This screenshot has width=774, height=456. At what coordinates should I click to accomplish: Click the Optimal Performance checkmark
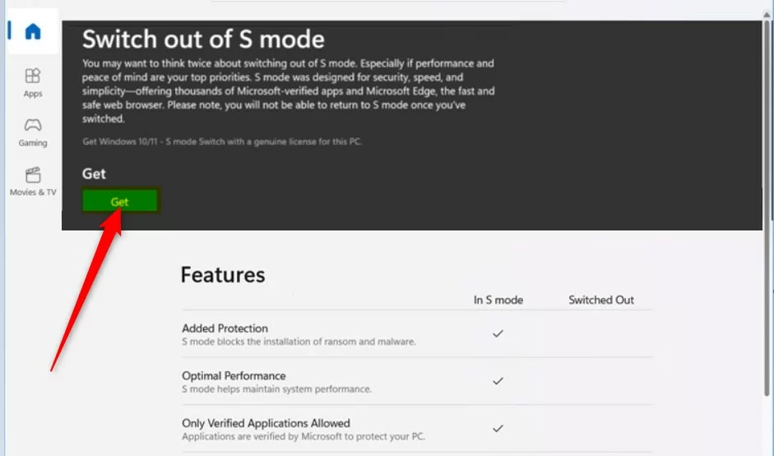click(x=498, y=381)
